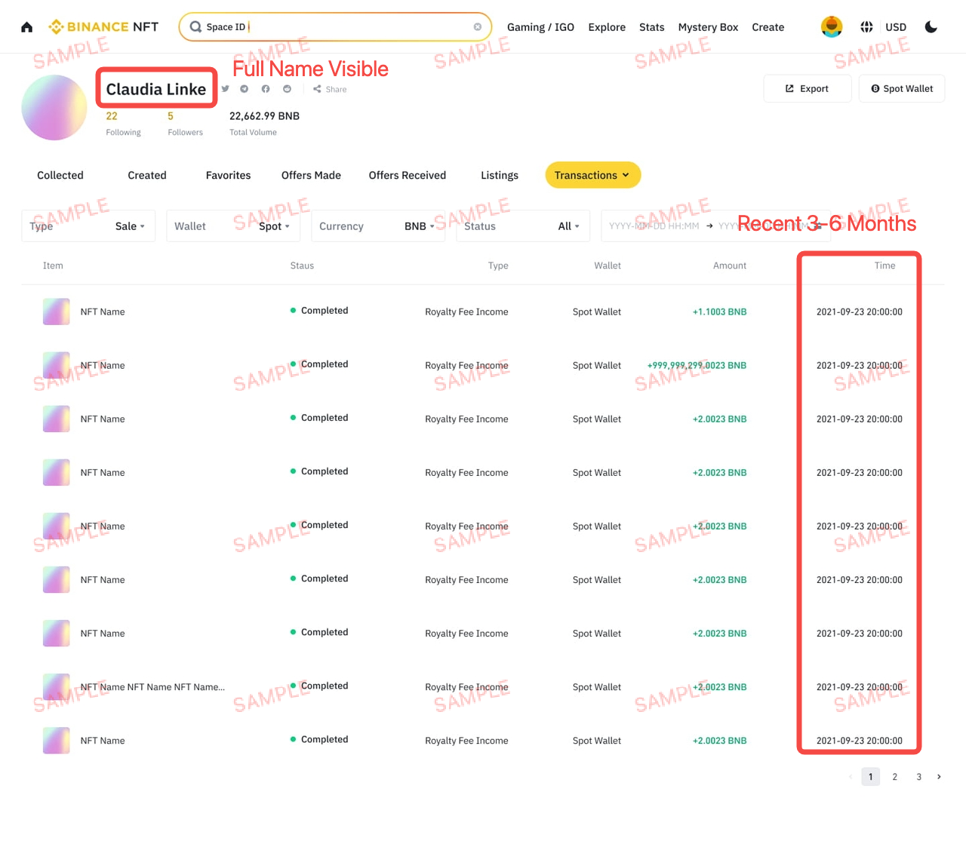This screenshot has height=841, width=966.
Task: Open the Facebook profile icon
Action: (x=266, y=89)
